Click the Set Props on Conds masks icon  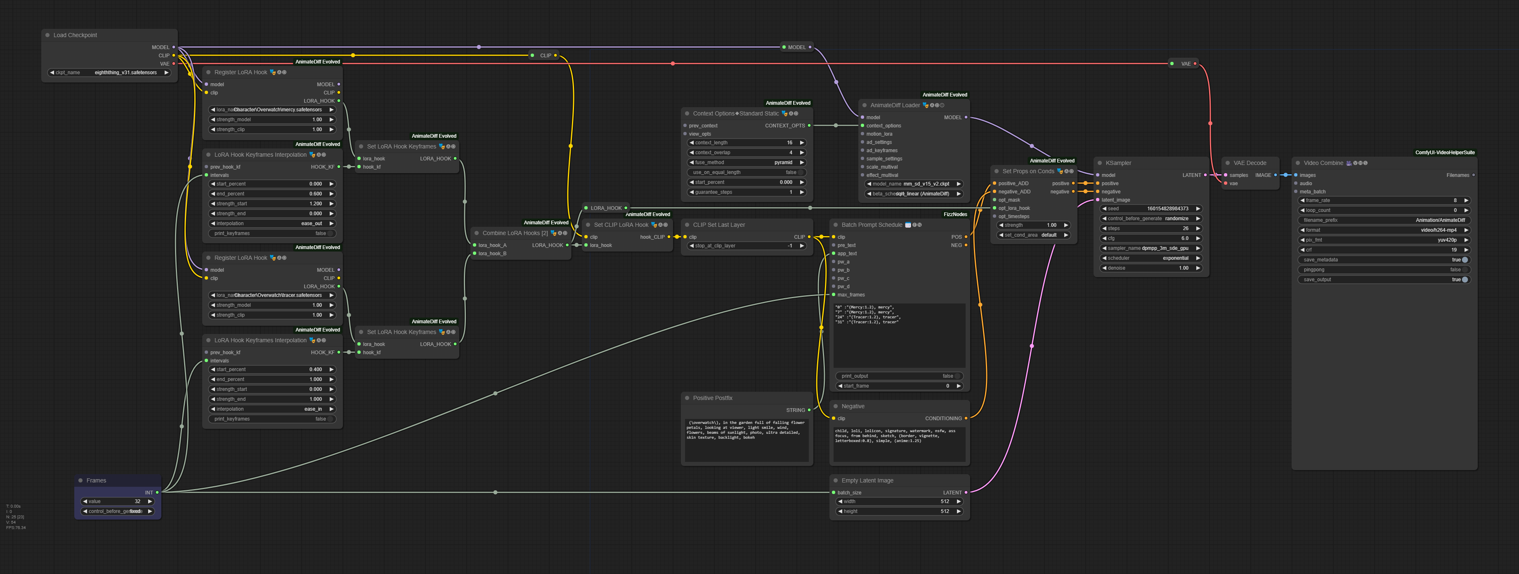[x=1060, y=172]
